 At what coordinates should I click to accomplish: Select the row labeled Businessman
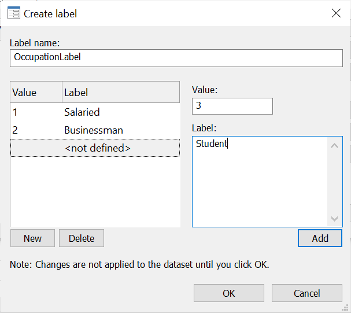coord(95,130)
